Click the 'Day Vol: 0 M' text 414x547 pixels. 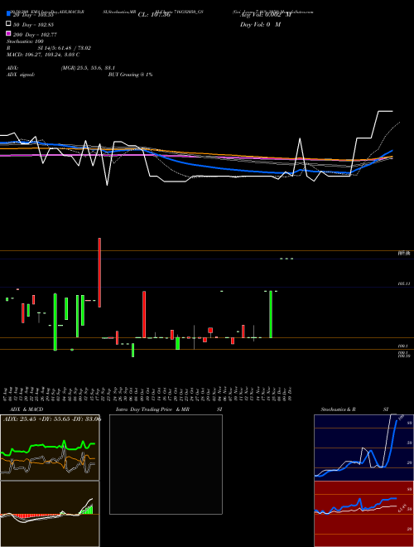tap(260, 25)
